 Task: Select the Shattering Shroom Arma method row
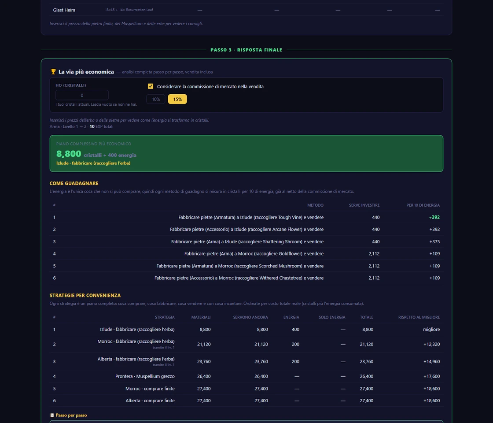[x=246, y=242]
